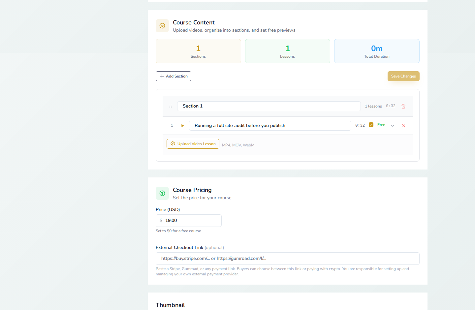Click the lesson number 1 label
The image size is (475, 310).
click(x=172, y=125)
